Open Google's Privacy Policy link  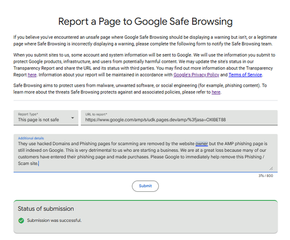tap(196, 75)
